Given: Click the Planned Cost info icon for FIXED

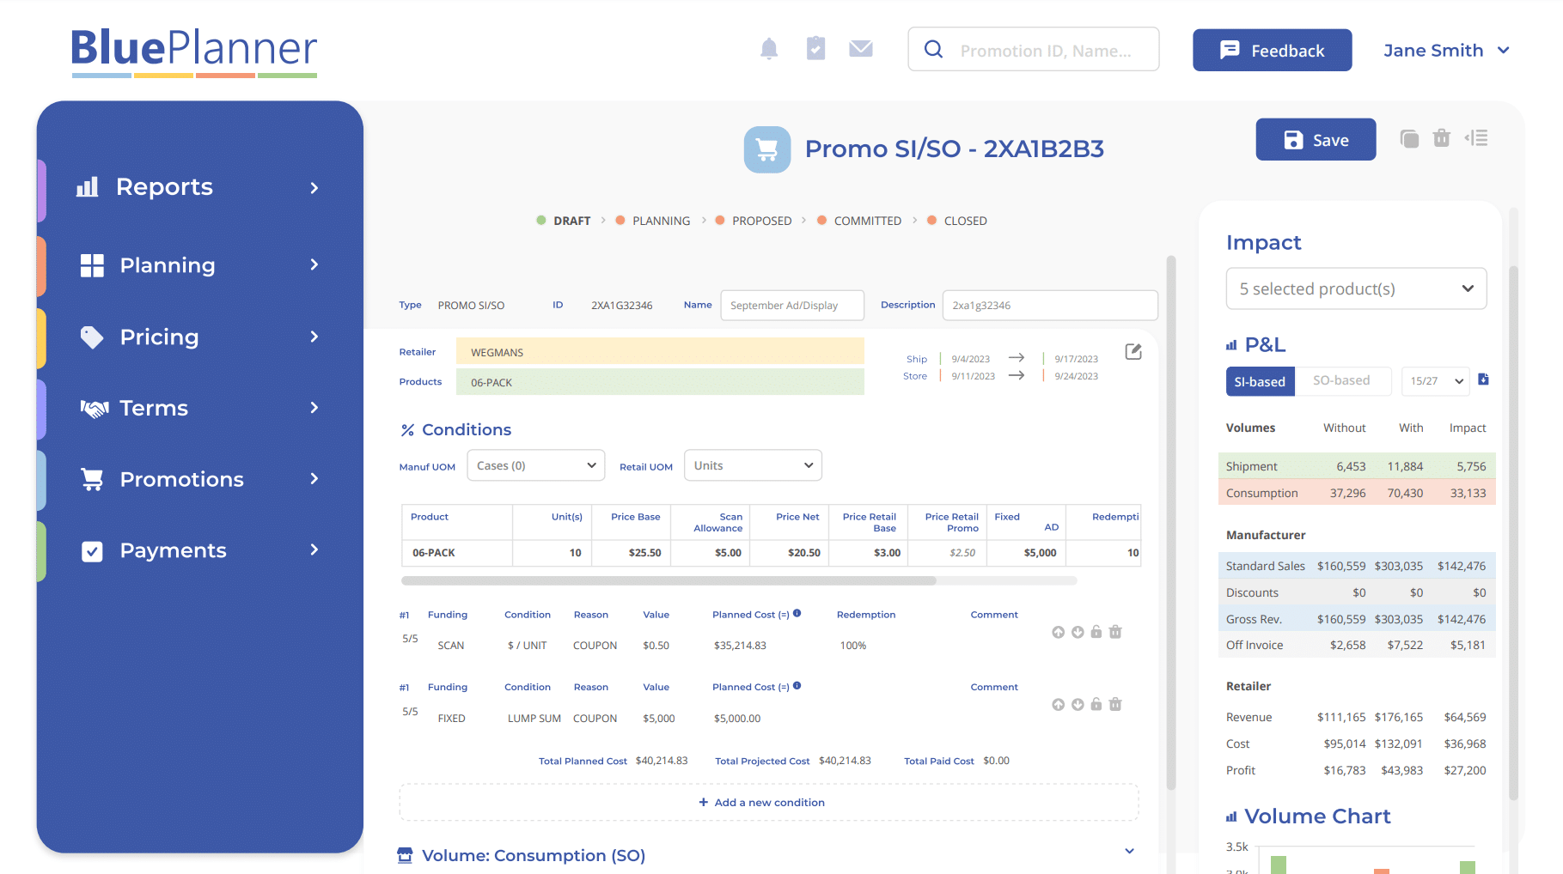Looking at the screenshot, I should (x=797, y=685).
